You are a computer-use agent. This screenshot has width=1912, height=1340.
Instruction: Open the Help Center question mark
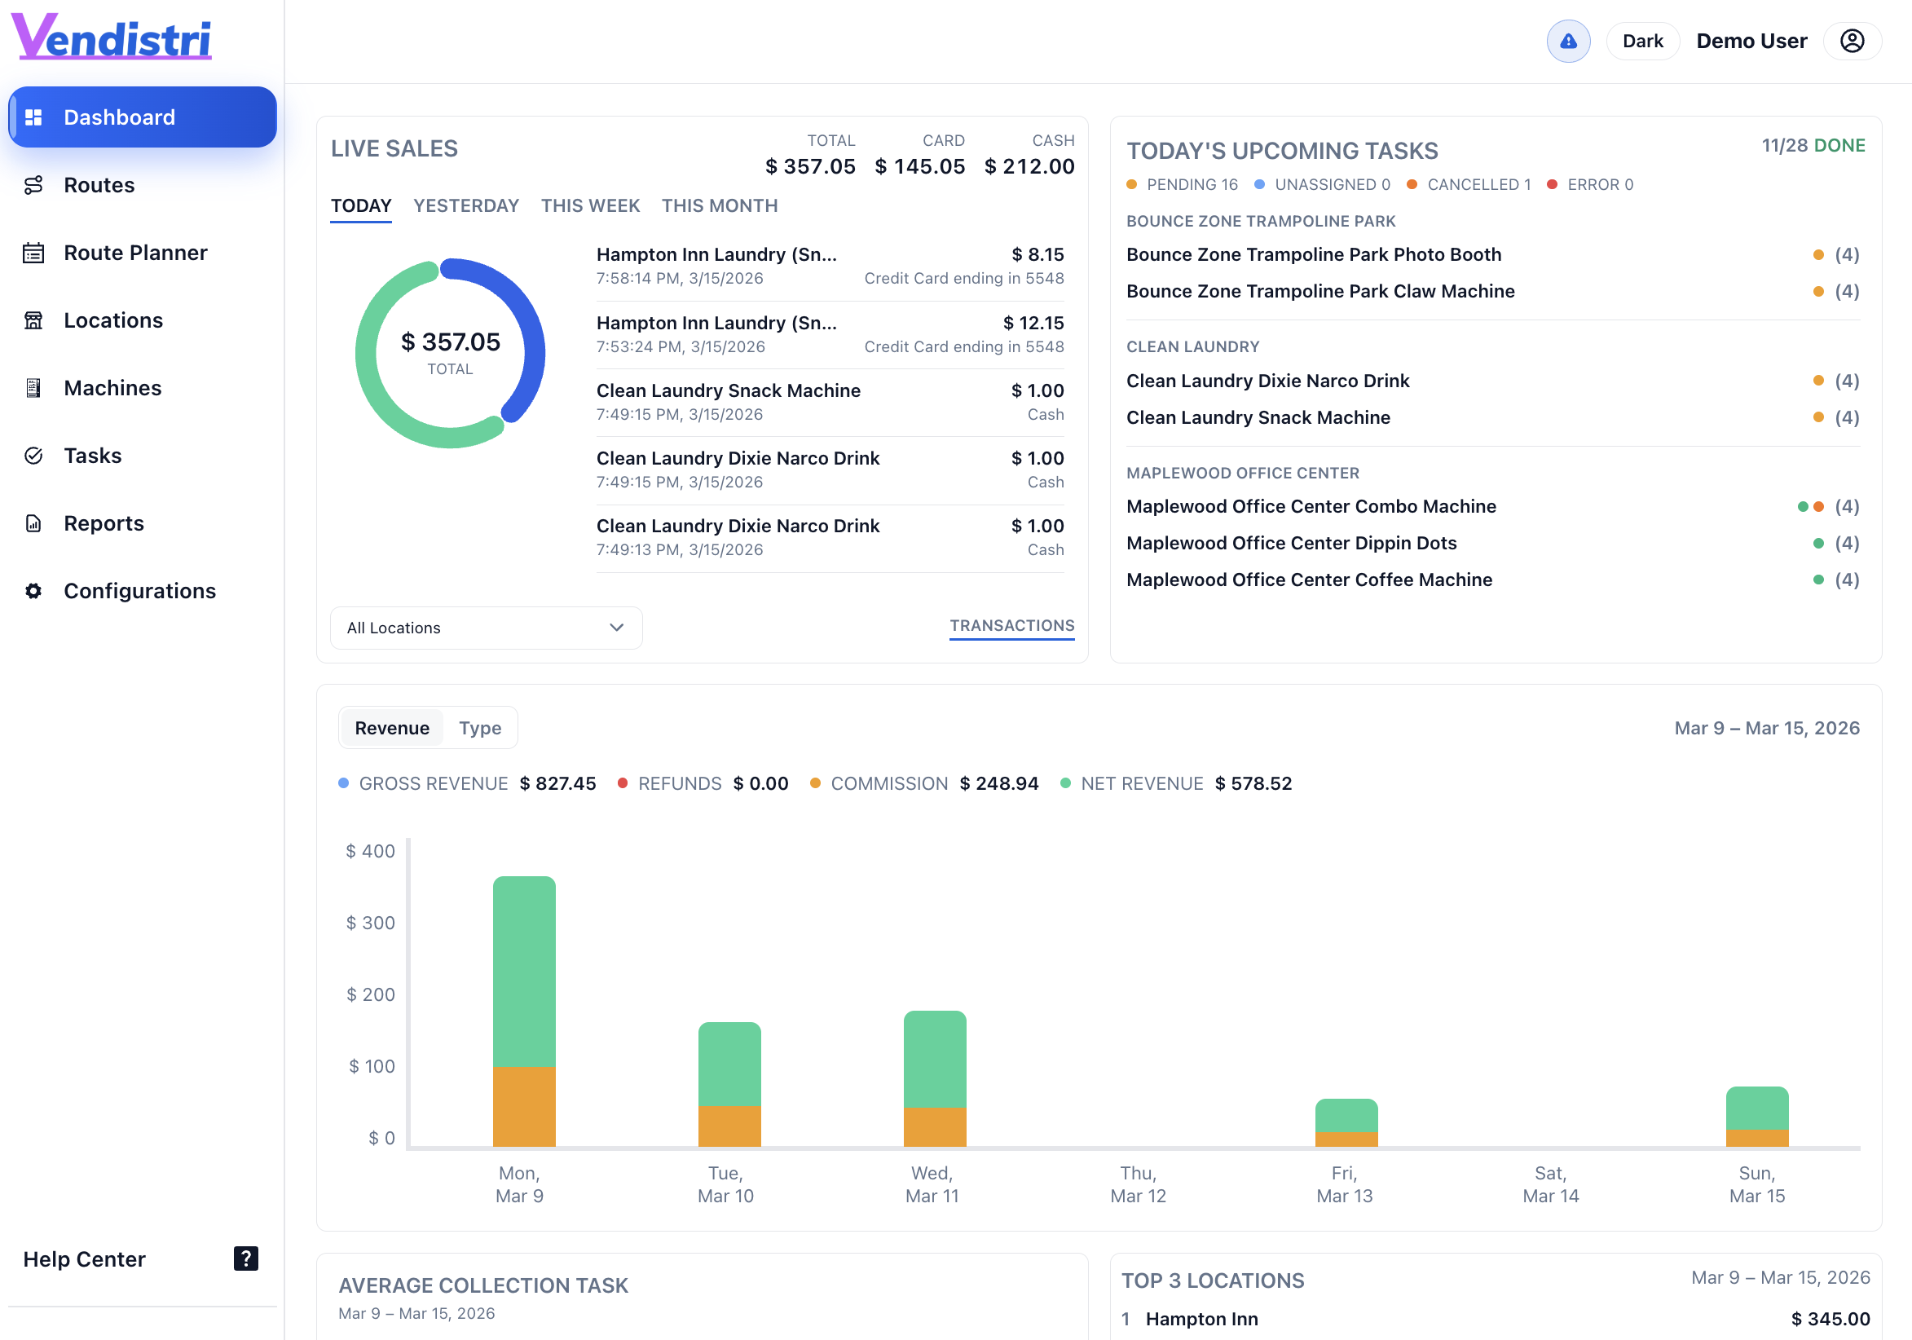[x=244, y=1259]
